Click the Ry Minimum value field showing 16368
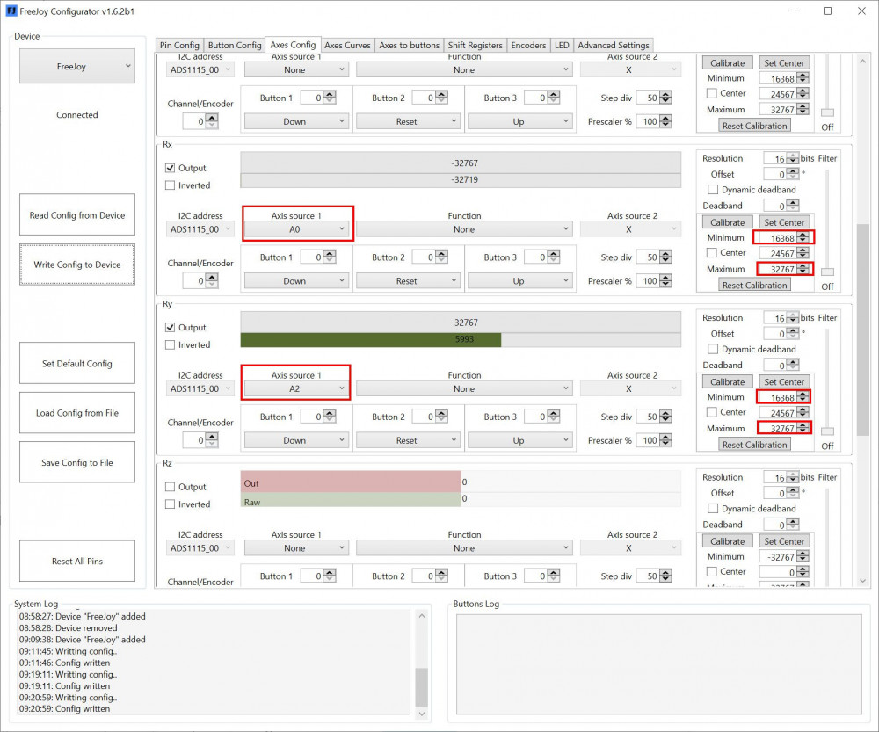Viewport: 879px width, 732px height. [776, 397]
